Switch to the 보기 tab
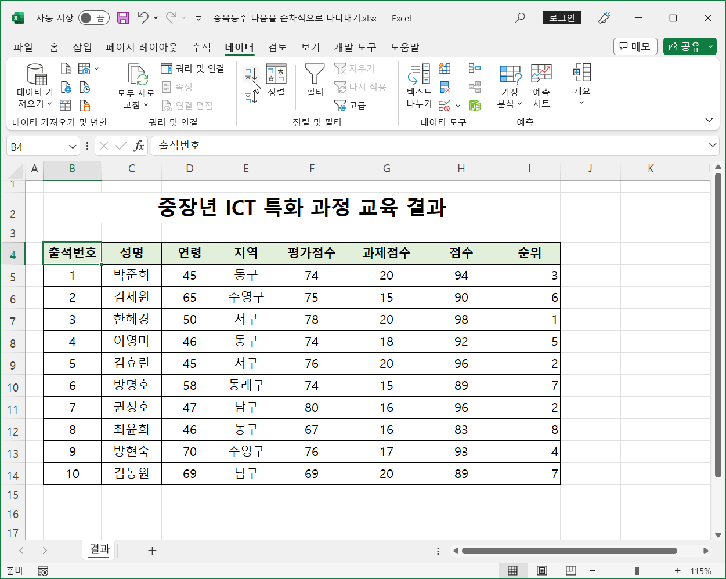Image resolution: width=726 pixels, height=579 pixels. coord(310,47)
